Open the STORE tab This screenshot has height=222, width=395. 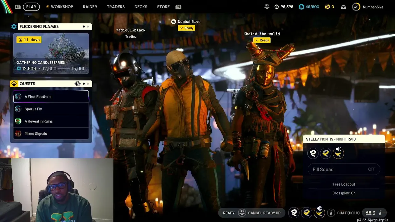pyautogui.click(x=163, y=7)
